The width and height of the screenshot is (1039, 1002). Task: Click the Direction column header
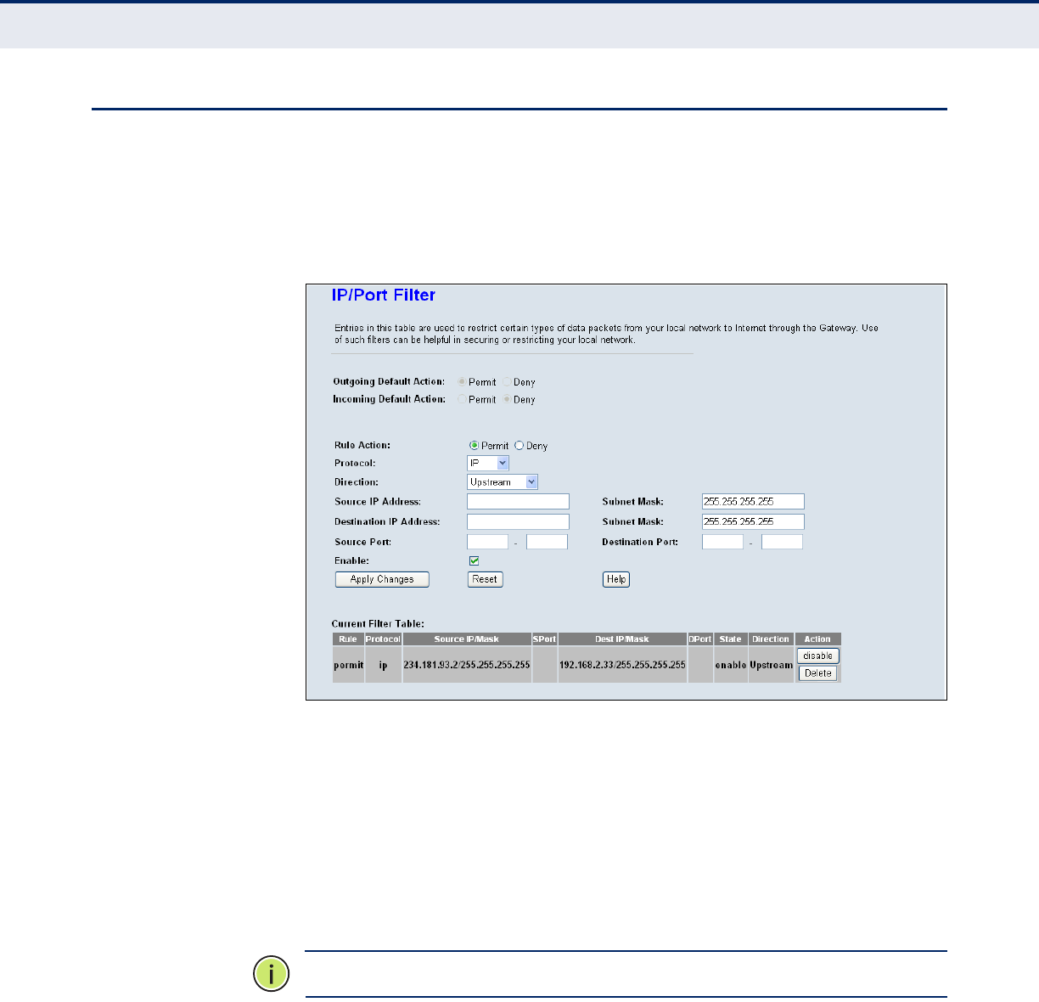coord(771,639)
